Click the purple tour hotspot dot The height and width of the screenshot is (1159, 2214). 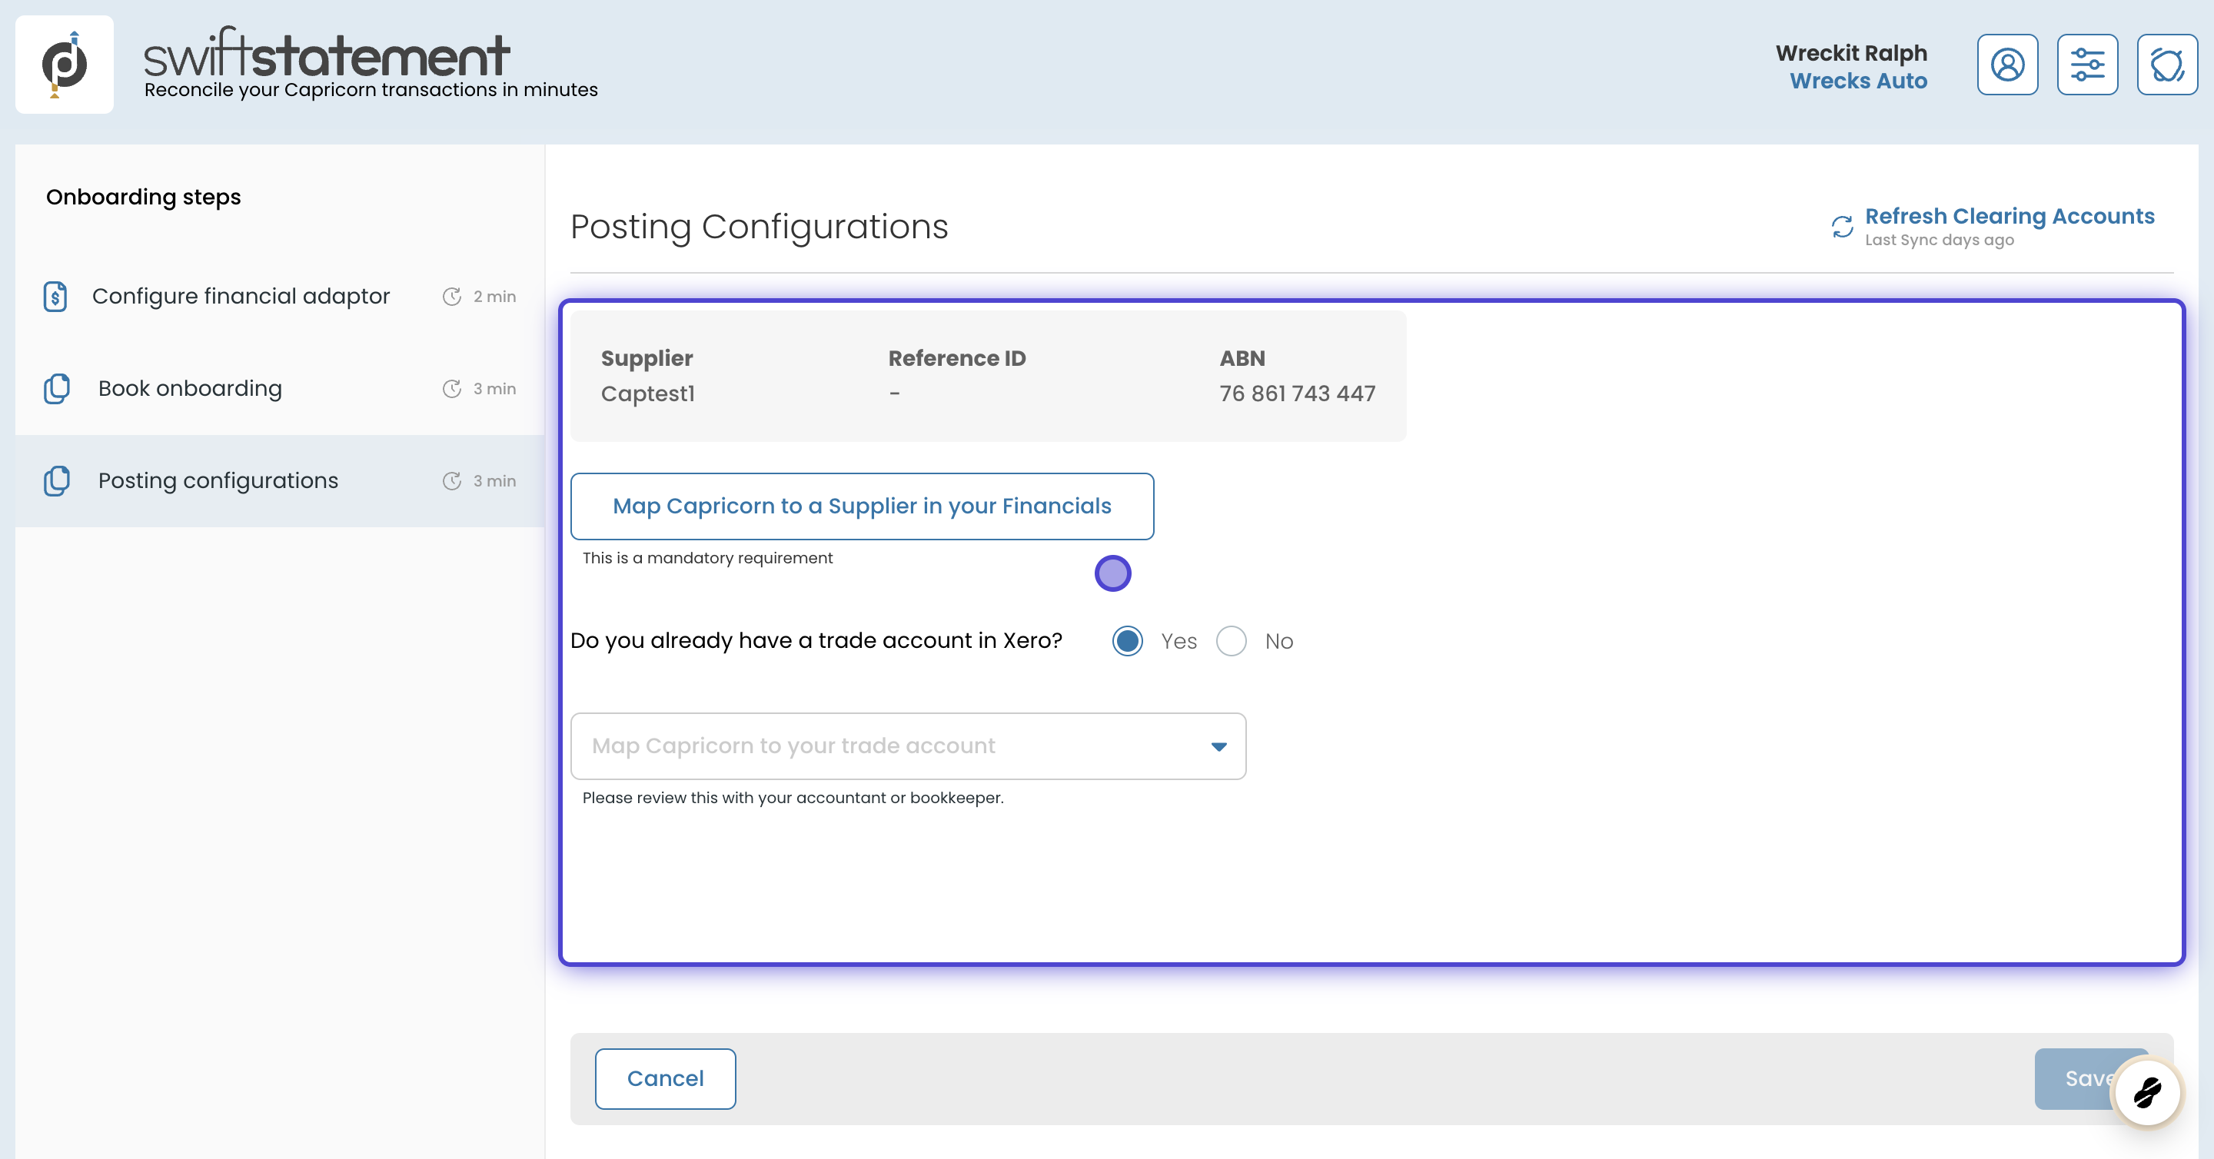coord(1112,573)
